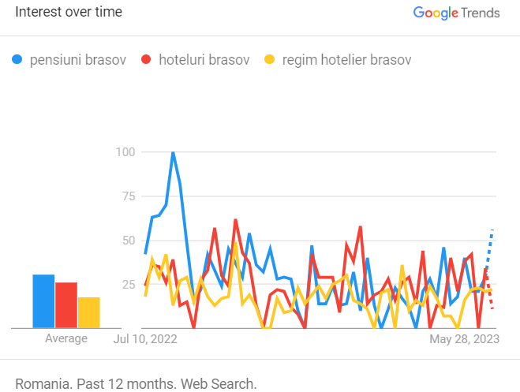Select the 'pensiuni brasov' legend label
The image size is (520, 392).
pos(77,60)
